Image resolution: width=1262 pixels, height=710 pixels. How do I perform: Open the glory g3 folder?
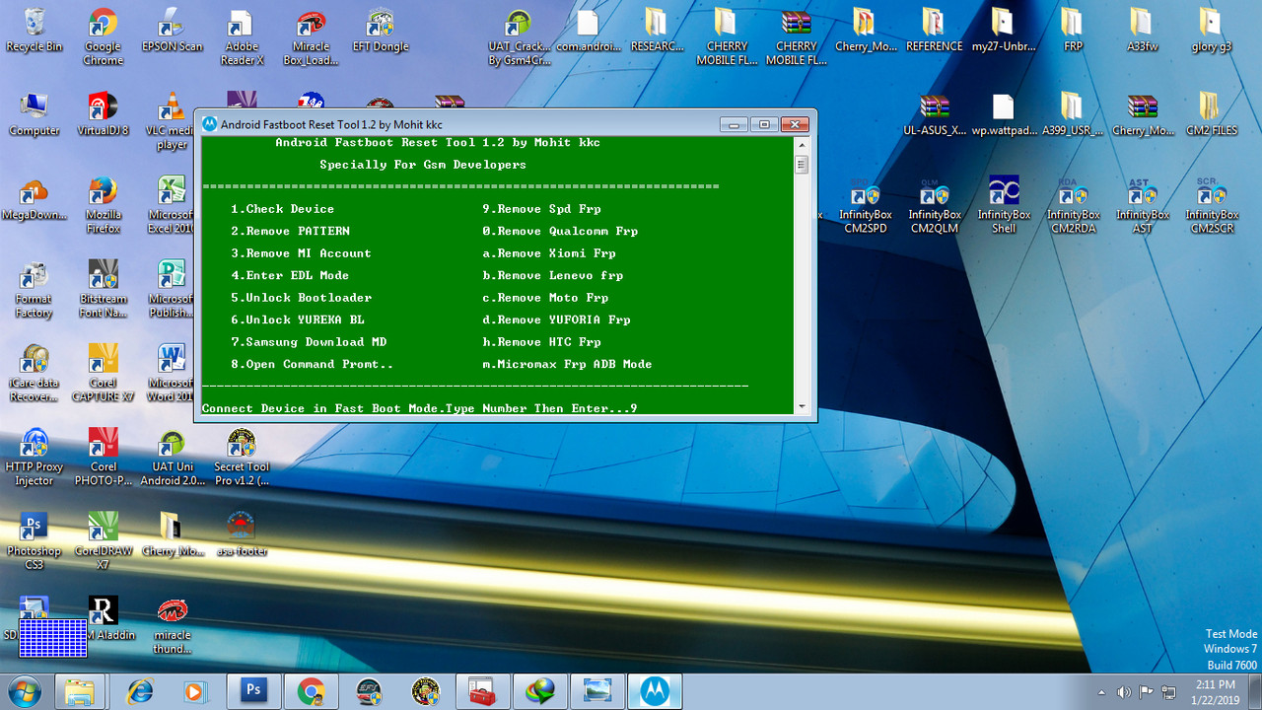(1211, 32)
